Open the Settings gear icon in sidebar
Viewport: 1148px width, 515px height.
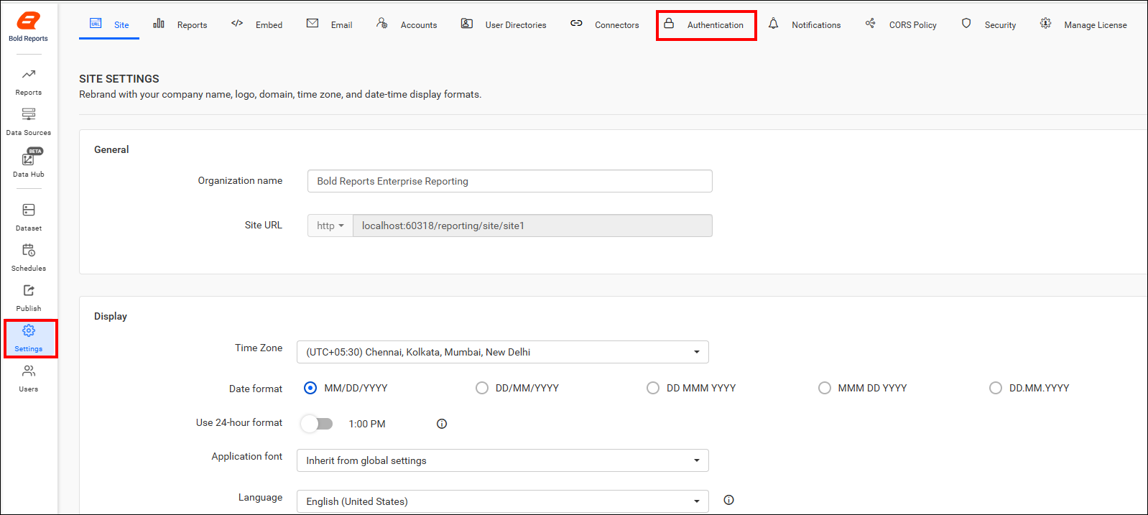click(29, 330)
